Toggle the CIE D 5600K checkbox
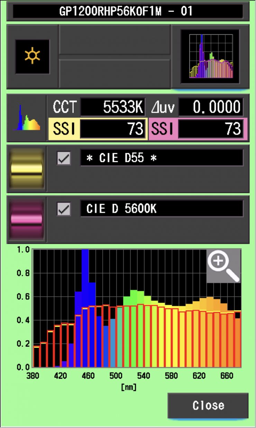The image size is (256, 428). [x=64, y=209]
